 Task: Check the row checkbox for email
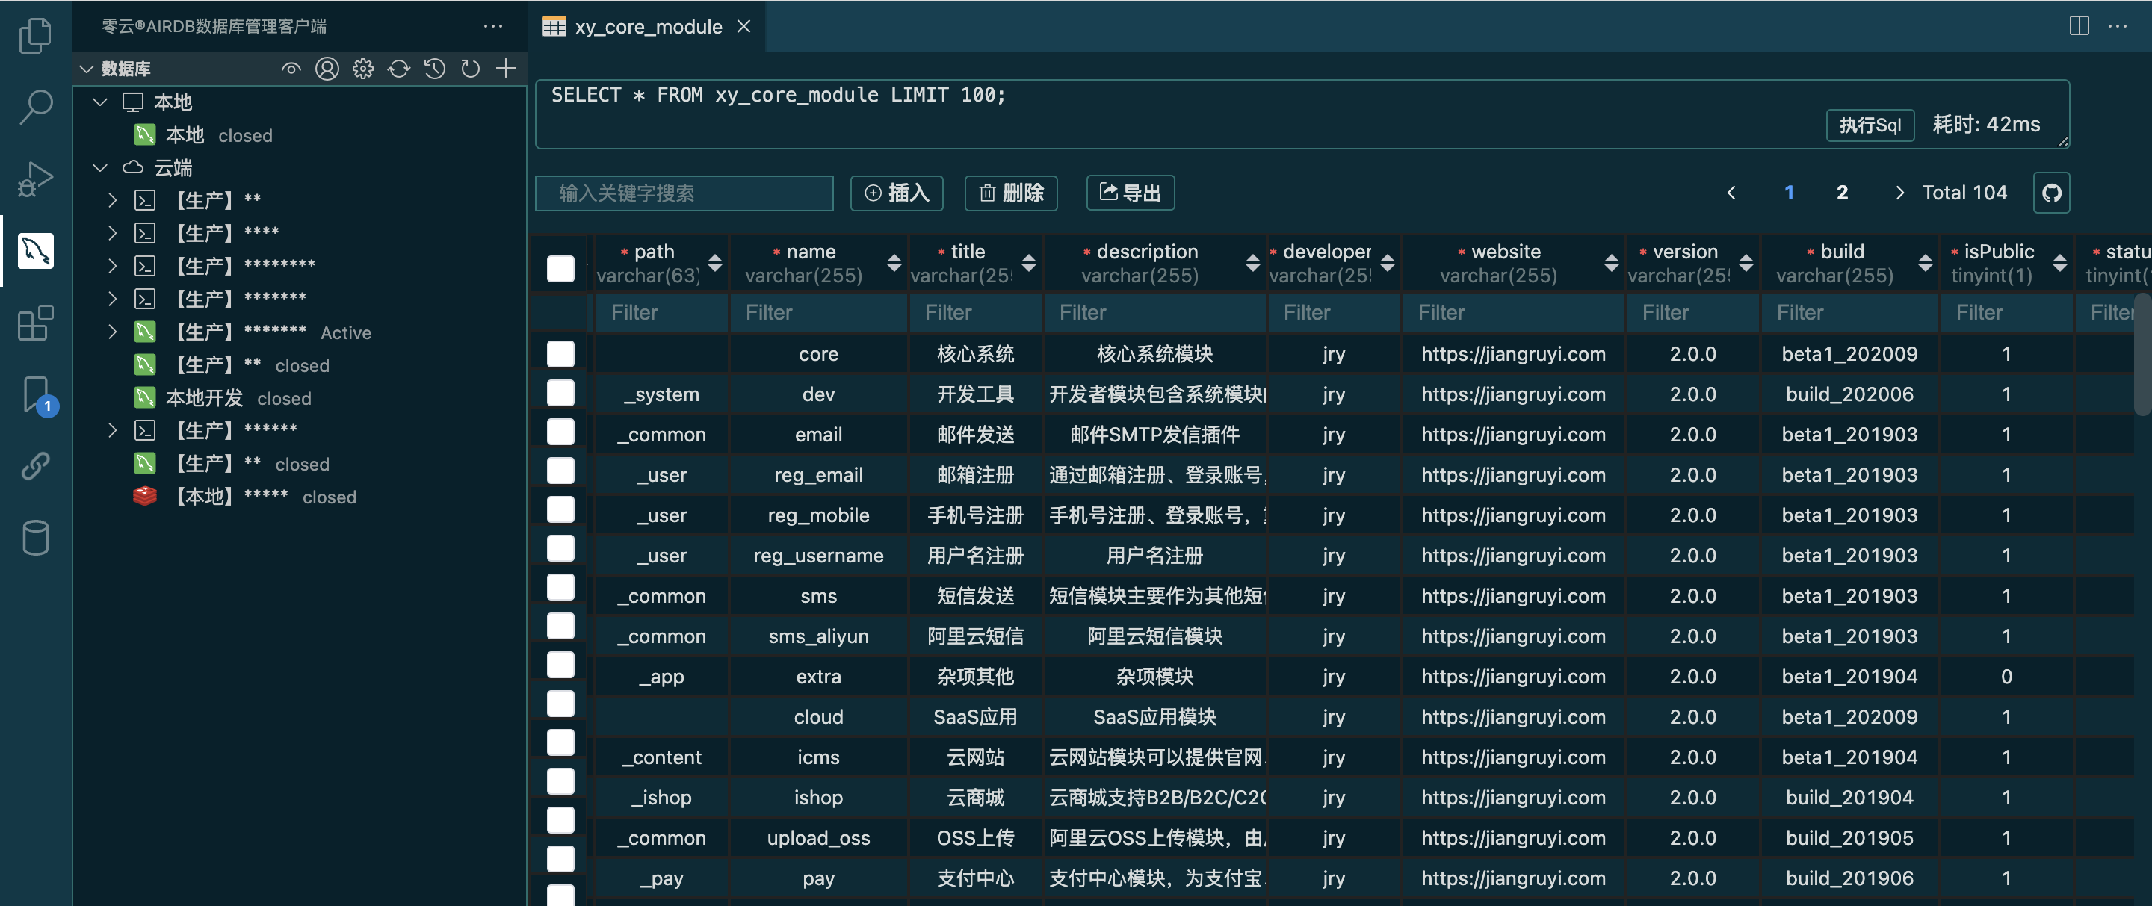[x=560, y=432]
